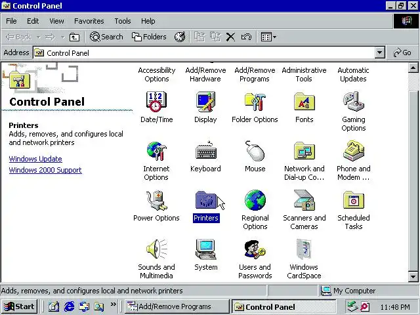This screenshot has height=315, width=420.
Task: Select the Add/Remove Hardware label
Action: (x=205, y=74)
